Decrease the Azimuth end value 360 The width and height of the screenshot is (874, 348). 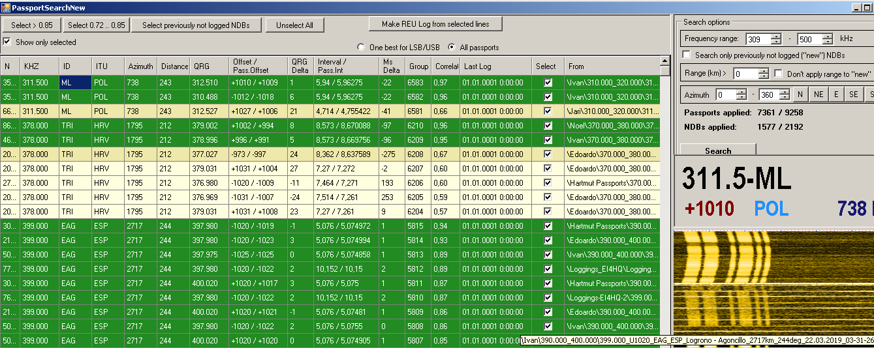click(785, 97)
